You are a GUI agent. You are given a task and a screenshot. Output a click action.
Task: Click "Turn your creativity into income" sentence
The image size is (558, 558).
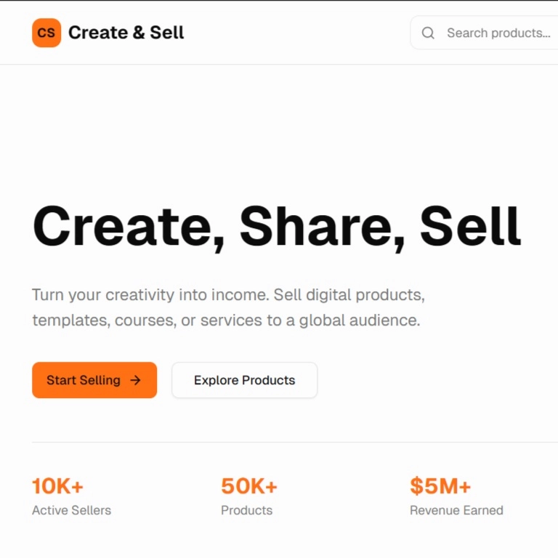[x=150, y=296]
